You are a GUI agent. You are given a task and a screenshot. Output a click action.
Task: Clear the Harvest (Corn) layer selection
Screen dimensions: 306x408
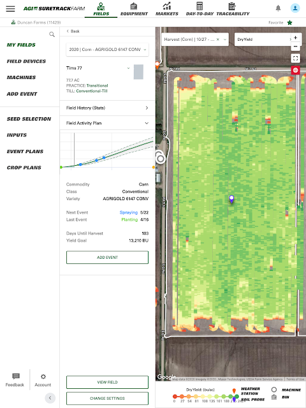click(218, 40)
